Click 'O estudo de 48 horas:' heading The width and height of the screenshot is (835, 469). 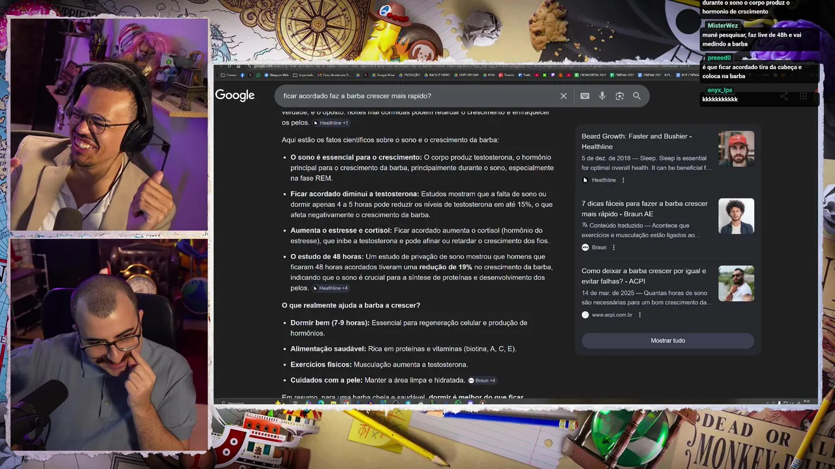pyautogui.click(x=327, y=257)
